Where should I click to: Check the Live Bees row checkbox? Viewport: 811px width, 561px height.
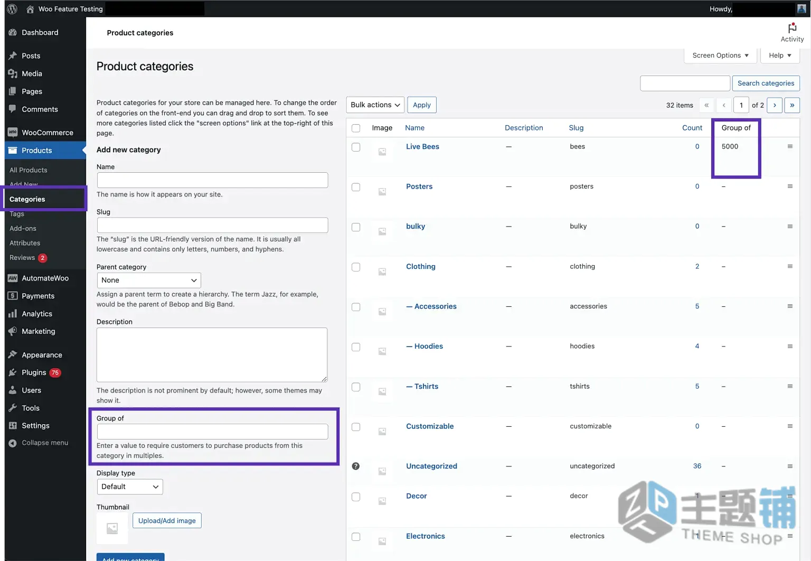coord(356,147)
